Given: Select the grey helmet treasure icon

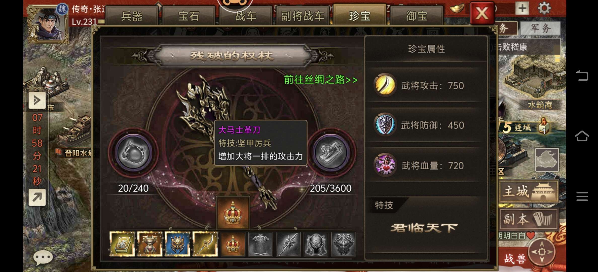Looking at the screenshot, I should click(x=316, y=244).
